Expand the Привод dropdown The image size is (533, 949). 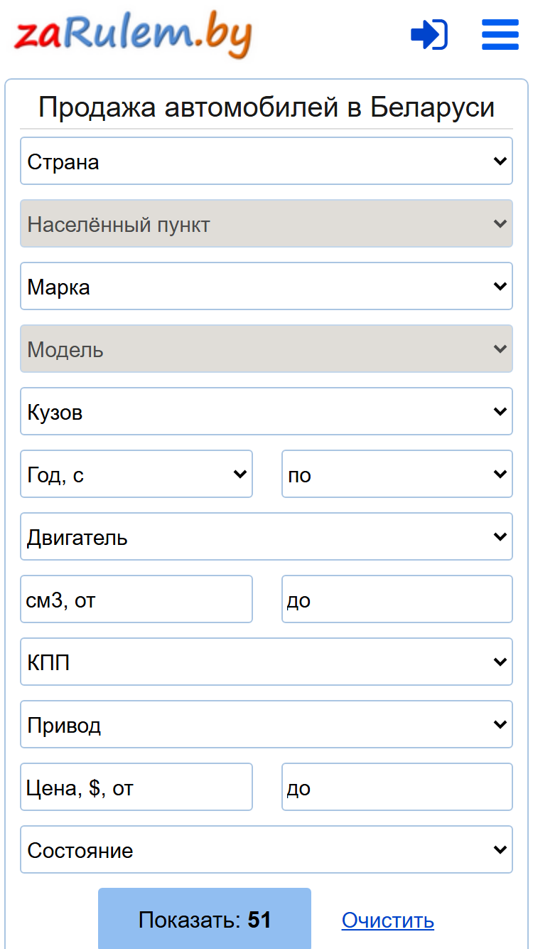coord(266,724)
